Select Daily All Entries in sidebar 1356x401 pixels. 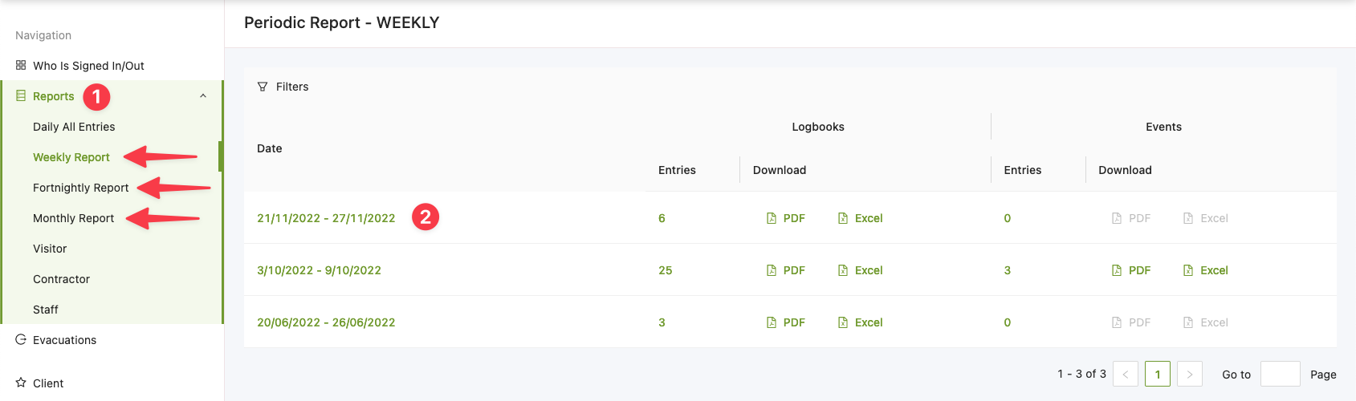(74, 127)
